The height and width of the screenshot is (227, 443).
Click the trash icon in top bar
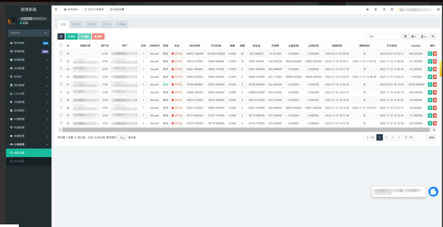pos(376,9)
